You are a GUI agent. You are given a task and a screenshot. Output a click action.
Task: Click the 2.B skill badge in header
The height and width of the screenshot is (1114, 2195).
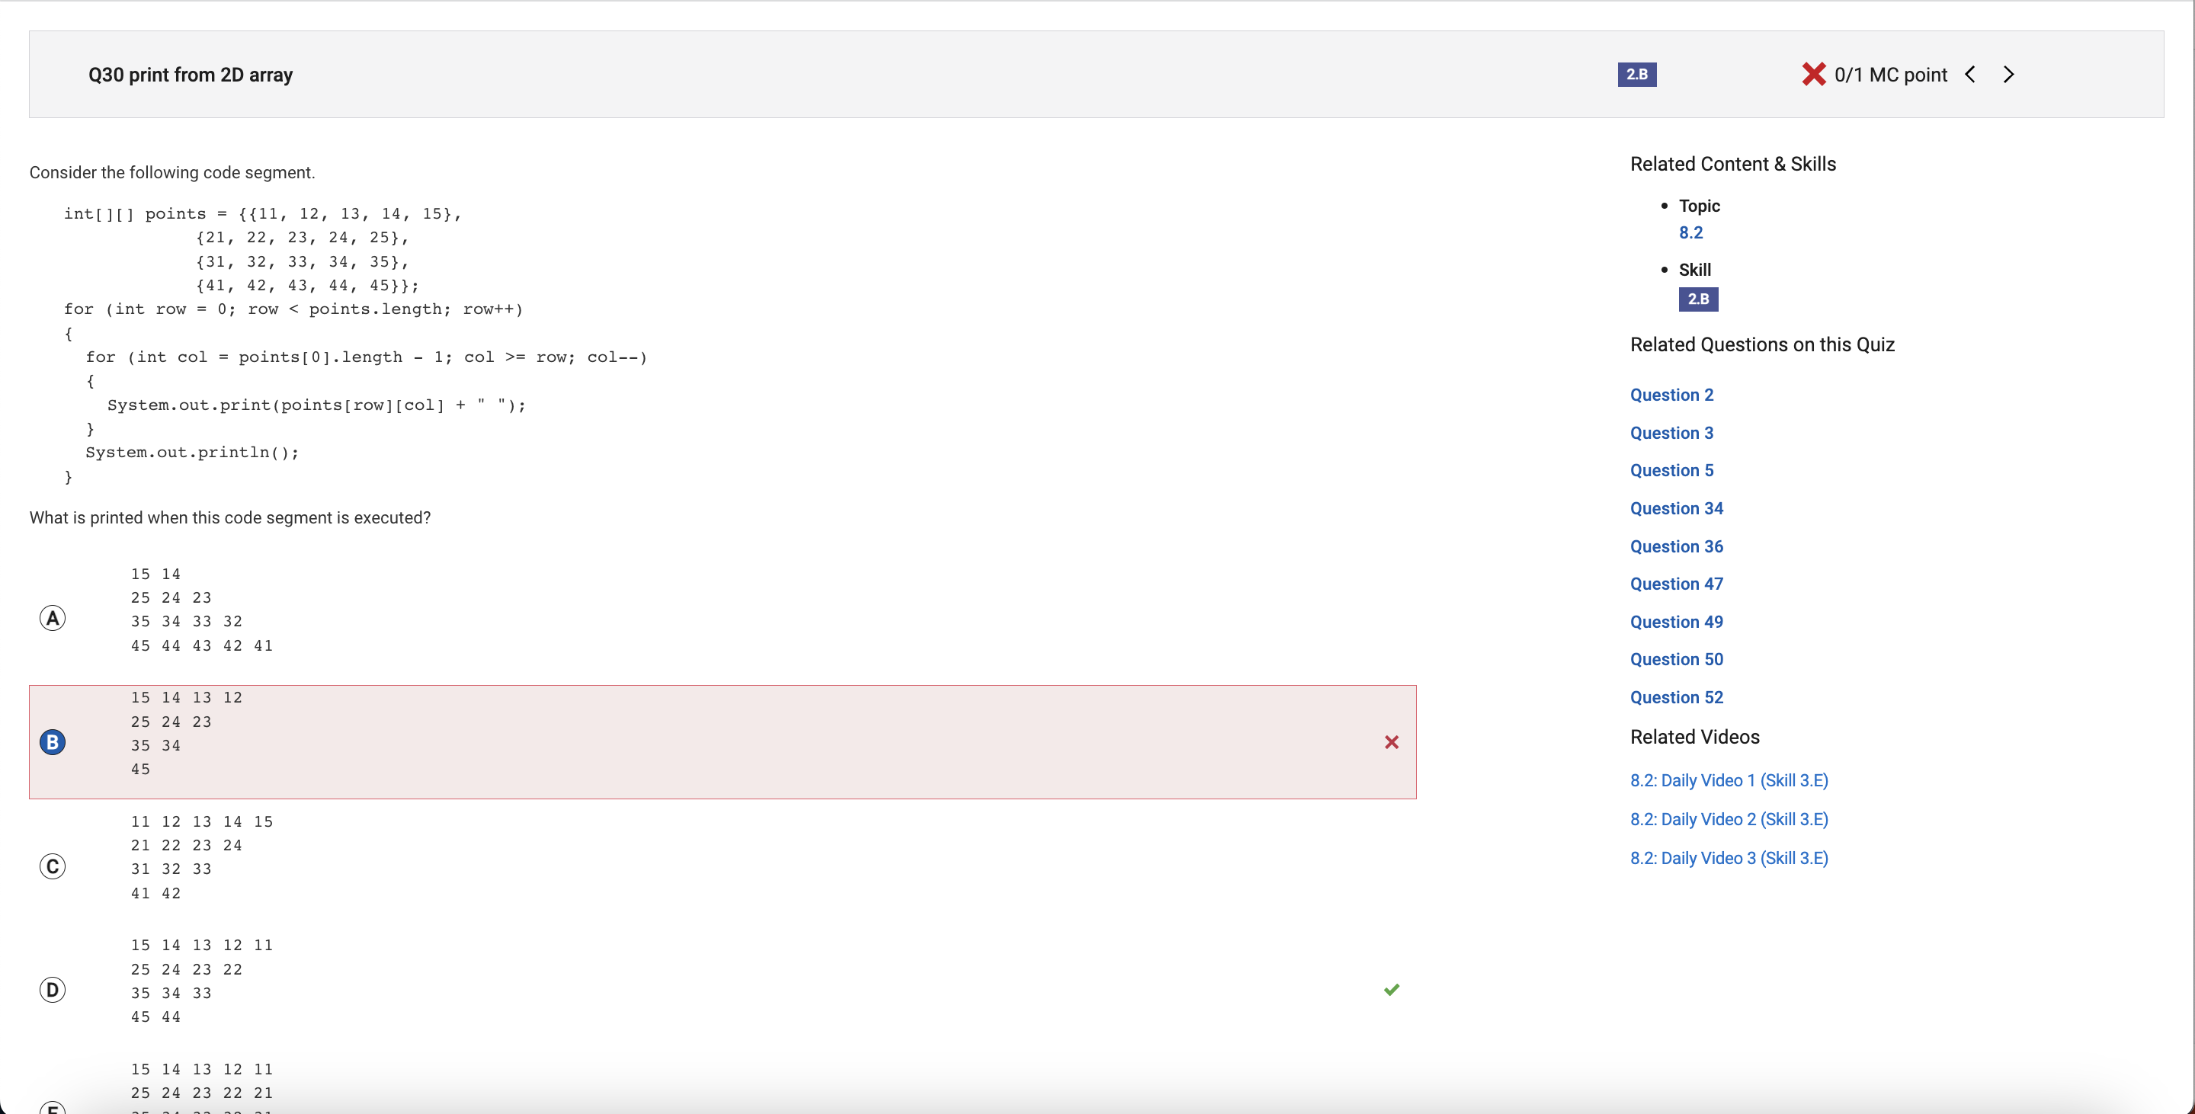[x=1637, y=74]
